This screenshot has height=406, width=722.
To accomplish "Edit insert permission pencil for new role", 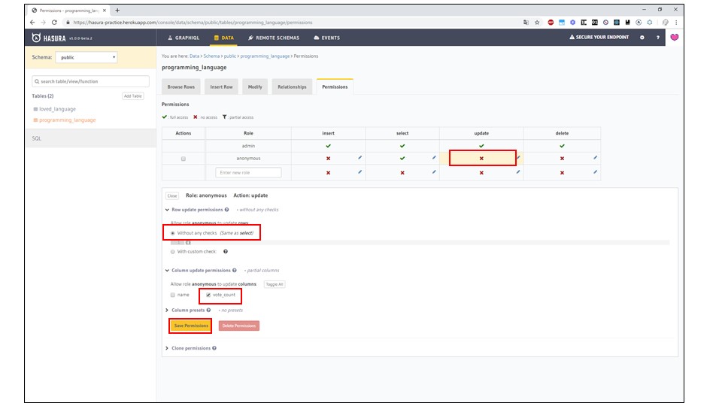I will [x=359, y=171].
